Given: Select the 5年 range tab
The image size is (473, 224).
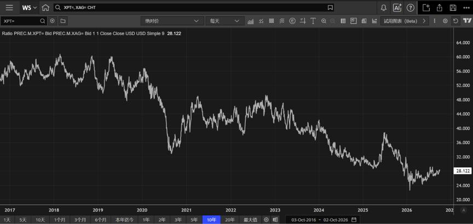Looking at the screenshot, I should coord(194,220).
